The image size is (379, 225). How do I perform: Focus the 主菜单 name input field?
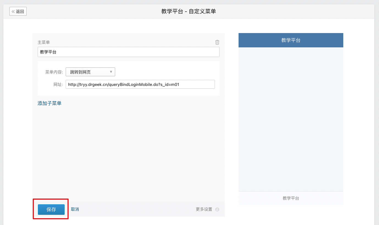tap(129, 52)
